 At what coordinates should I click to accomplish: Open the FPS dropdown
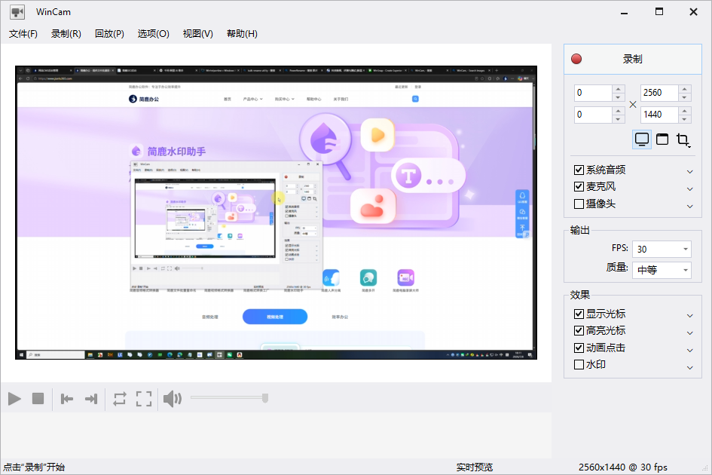click(x=662, y=249)
